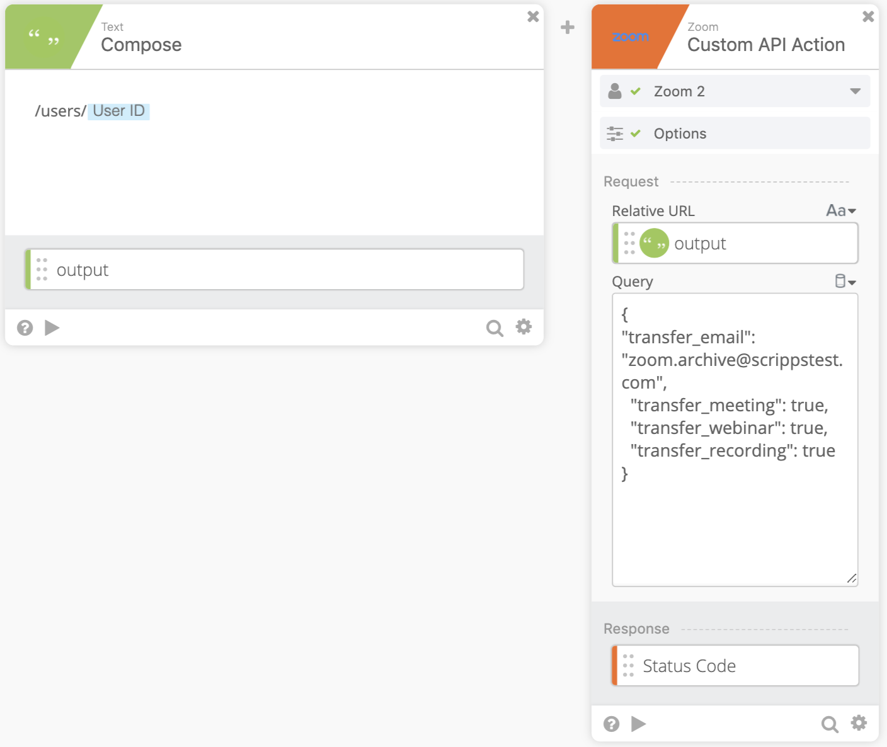Click help icon on Compose card

(25, 328)
